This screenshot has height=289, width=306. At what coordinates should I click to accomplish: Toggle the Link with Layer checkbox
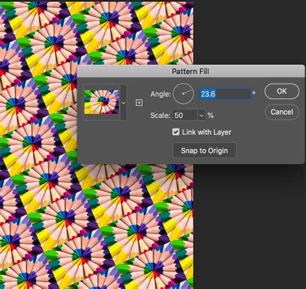(176, 132)
